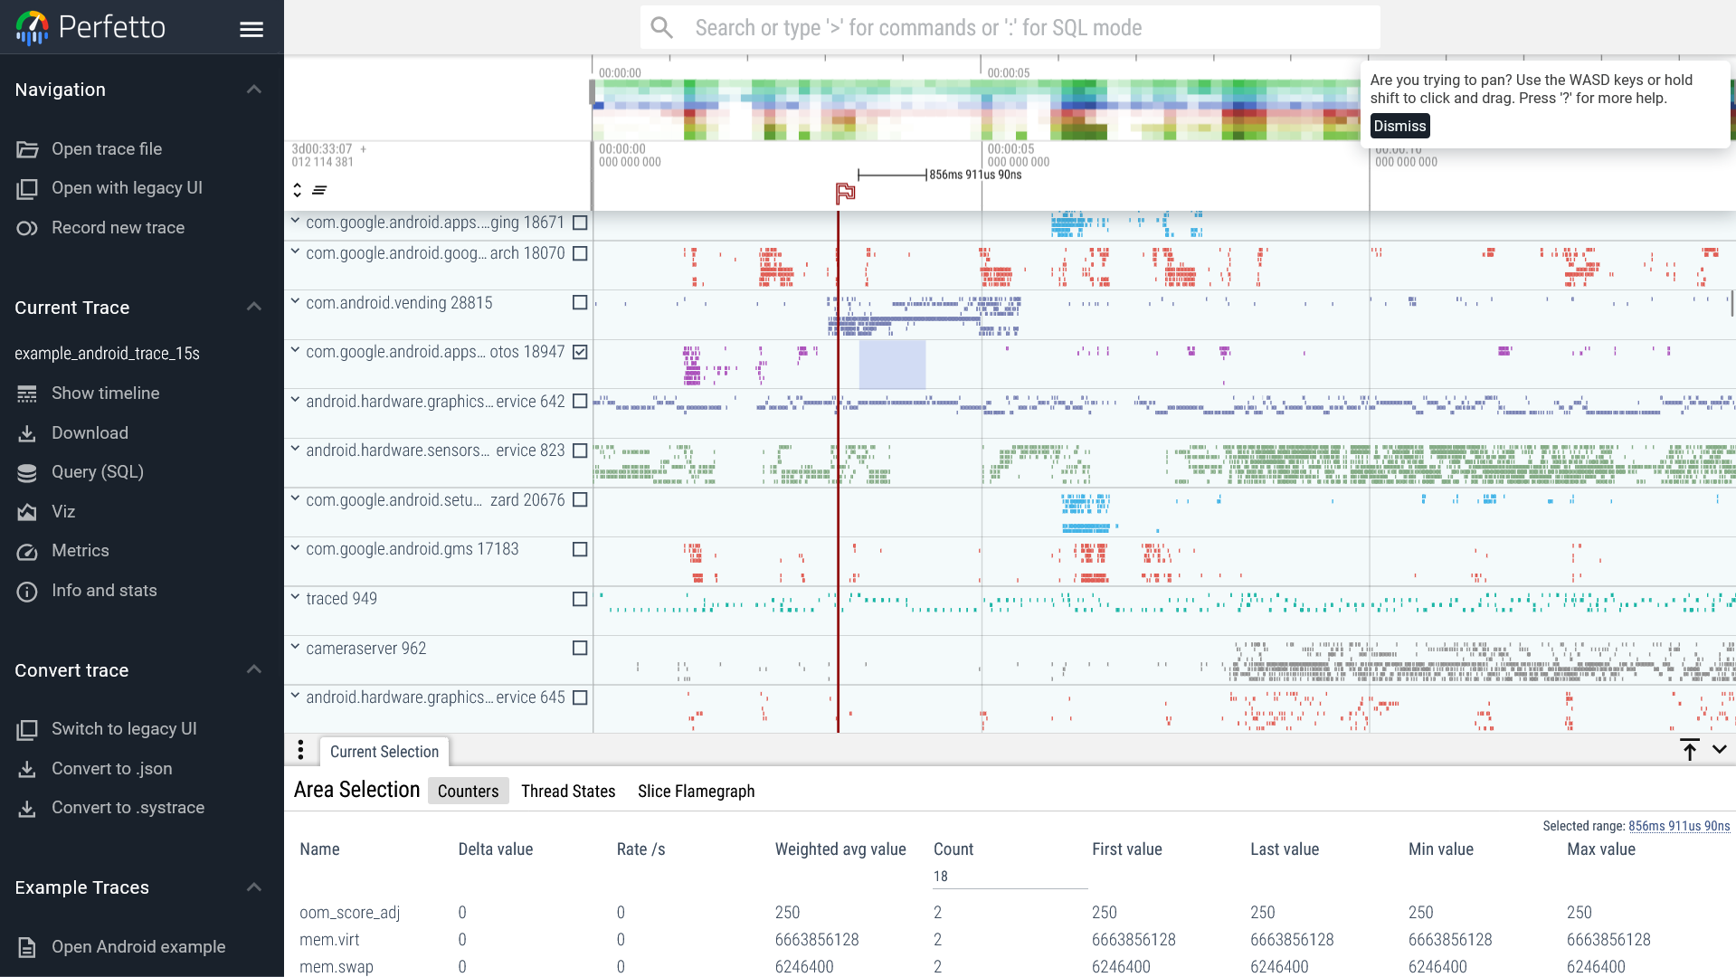Collapse the bottom details panel chevron
The height and width of the screenshot is (977, 1736).
pos(1719,749)
